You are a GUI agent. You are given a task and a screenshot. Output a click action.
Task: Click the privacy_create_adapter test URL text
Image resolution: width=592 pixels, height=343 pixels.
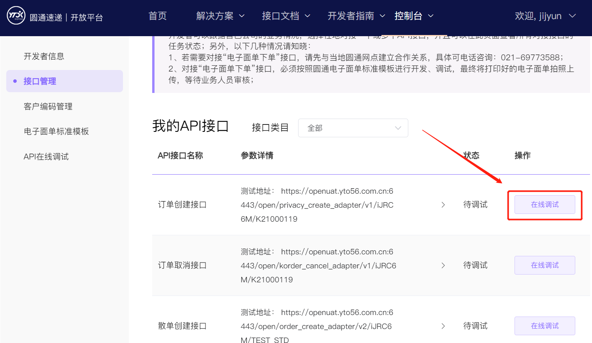point(317,205)
